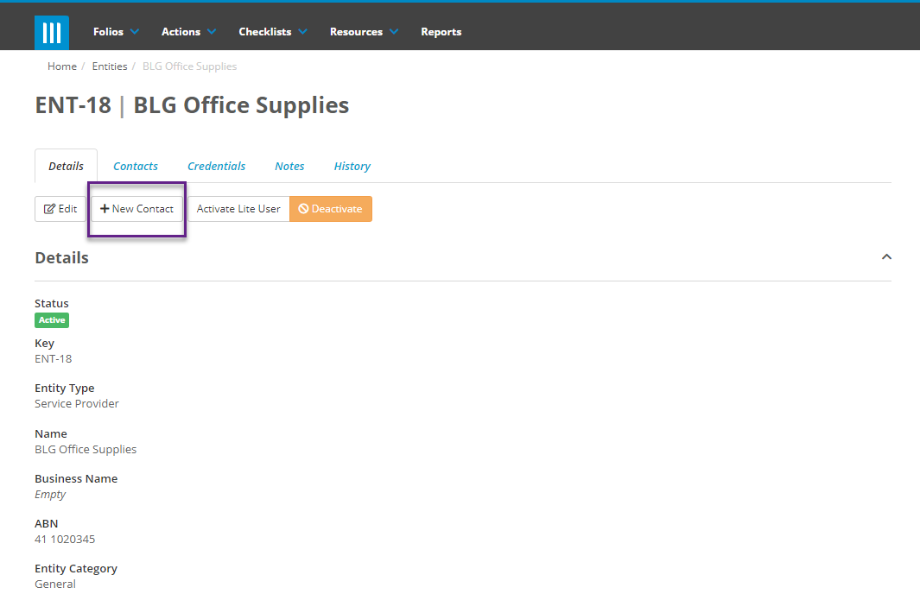920x594 pixels.
Task: Expand the Actions dropdown
Action: coord(182,31)
